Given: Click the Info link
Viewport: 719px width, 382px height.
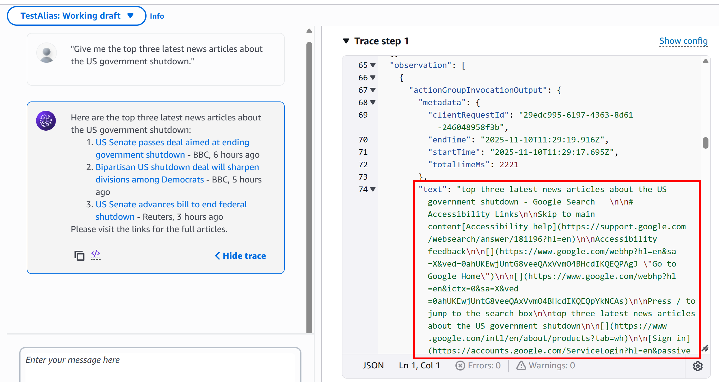Looking at the screenshot, I should 157,16.
